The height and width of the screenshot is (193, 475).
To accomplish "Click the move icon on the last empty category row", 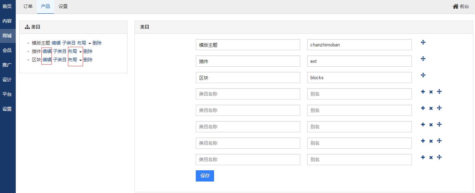I will coord(439,157).
